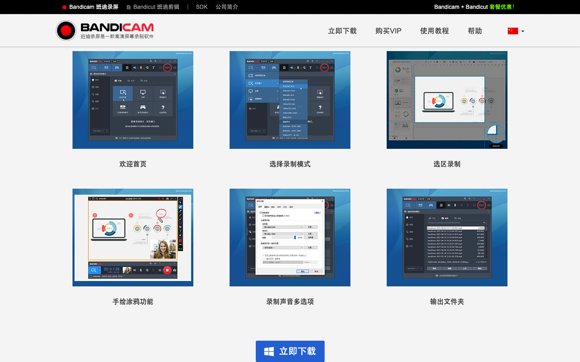Viewport: 580px width, 362px height.
Task: Go to 购买VIP menu item
Action: 388,31
